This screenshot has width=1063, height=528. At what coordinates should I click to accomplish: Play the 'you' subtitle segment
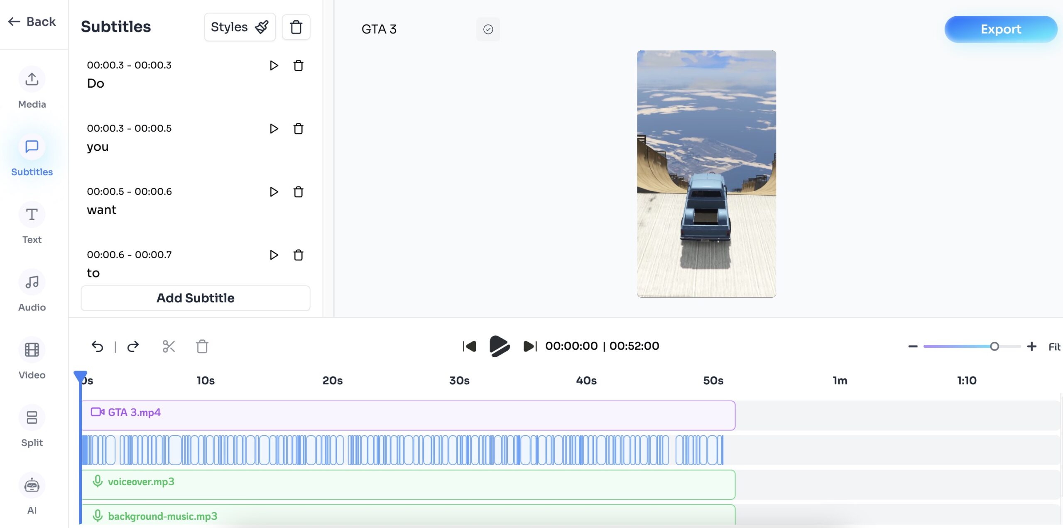(274, 128)
